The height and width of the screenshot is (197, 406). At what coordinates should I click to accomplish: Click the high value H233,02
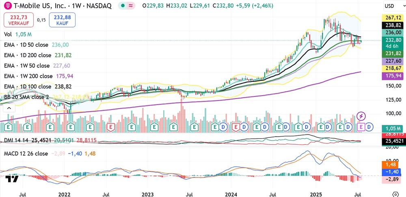pyautogui.click(x=177, y=6)
